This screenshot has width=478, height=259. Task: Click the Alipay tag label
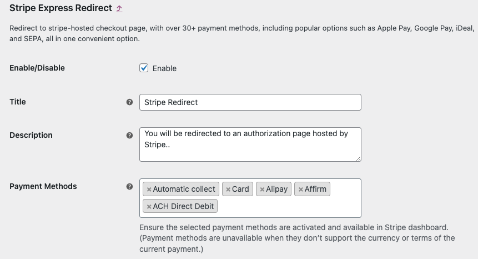(x=276, y=189)
